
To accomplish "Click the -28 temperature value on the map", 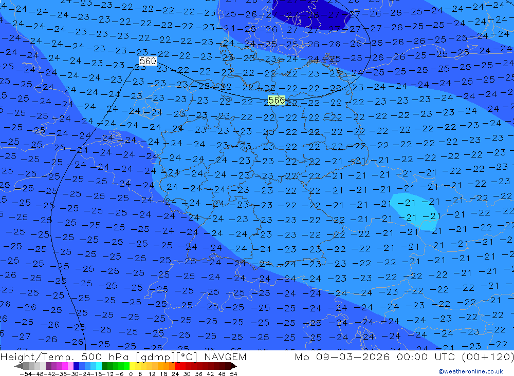I will 310,15.
